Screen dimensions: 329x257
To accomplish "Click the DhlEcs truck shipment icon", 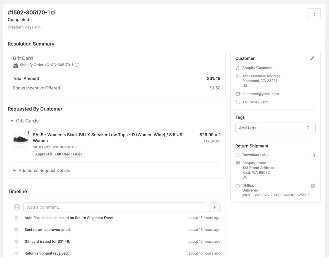I will click(x=237, y=186).
